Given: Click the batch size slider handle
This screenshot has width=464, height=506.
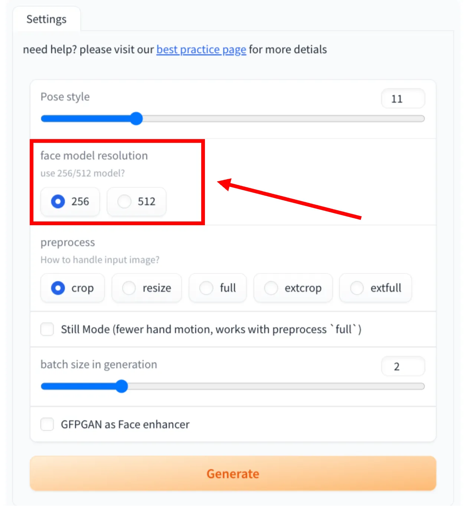Looking at the screenshot, I should [x=121, y=386].
